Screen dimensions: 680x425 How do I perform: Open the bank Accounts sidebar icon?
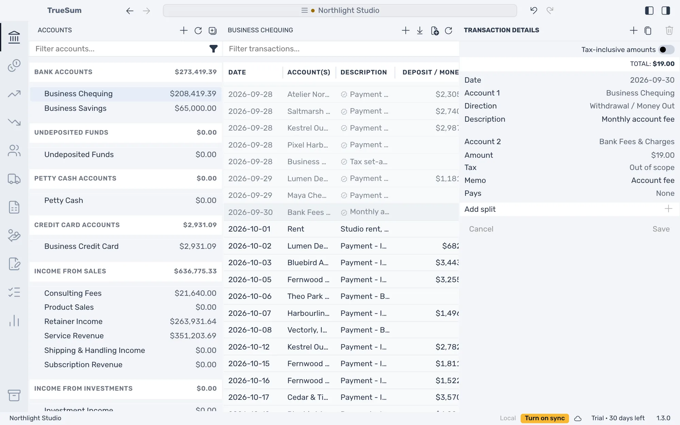(14, 37)
